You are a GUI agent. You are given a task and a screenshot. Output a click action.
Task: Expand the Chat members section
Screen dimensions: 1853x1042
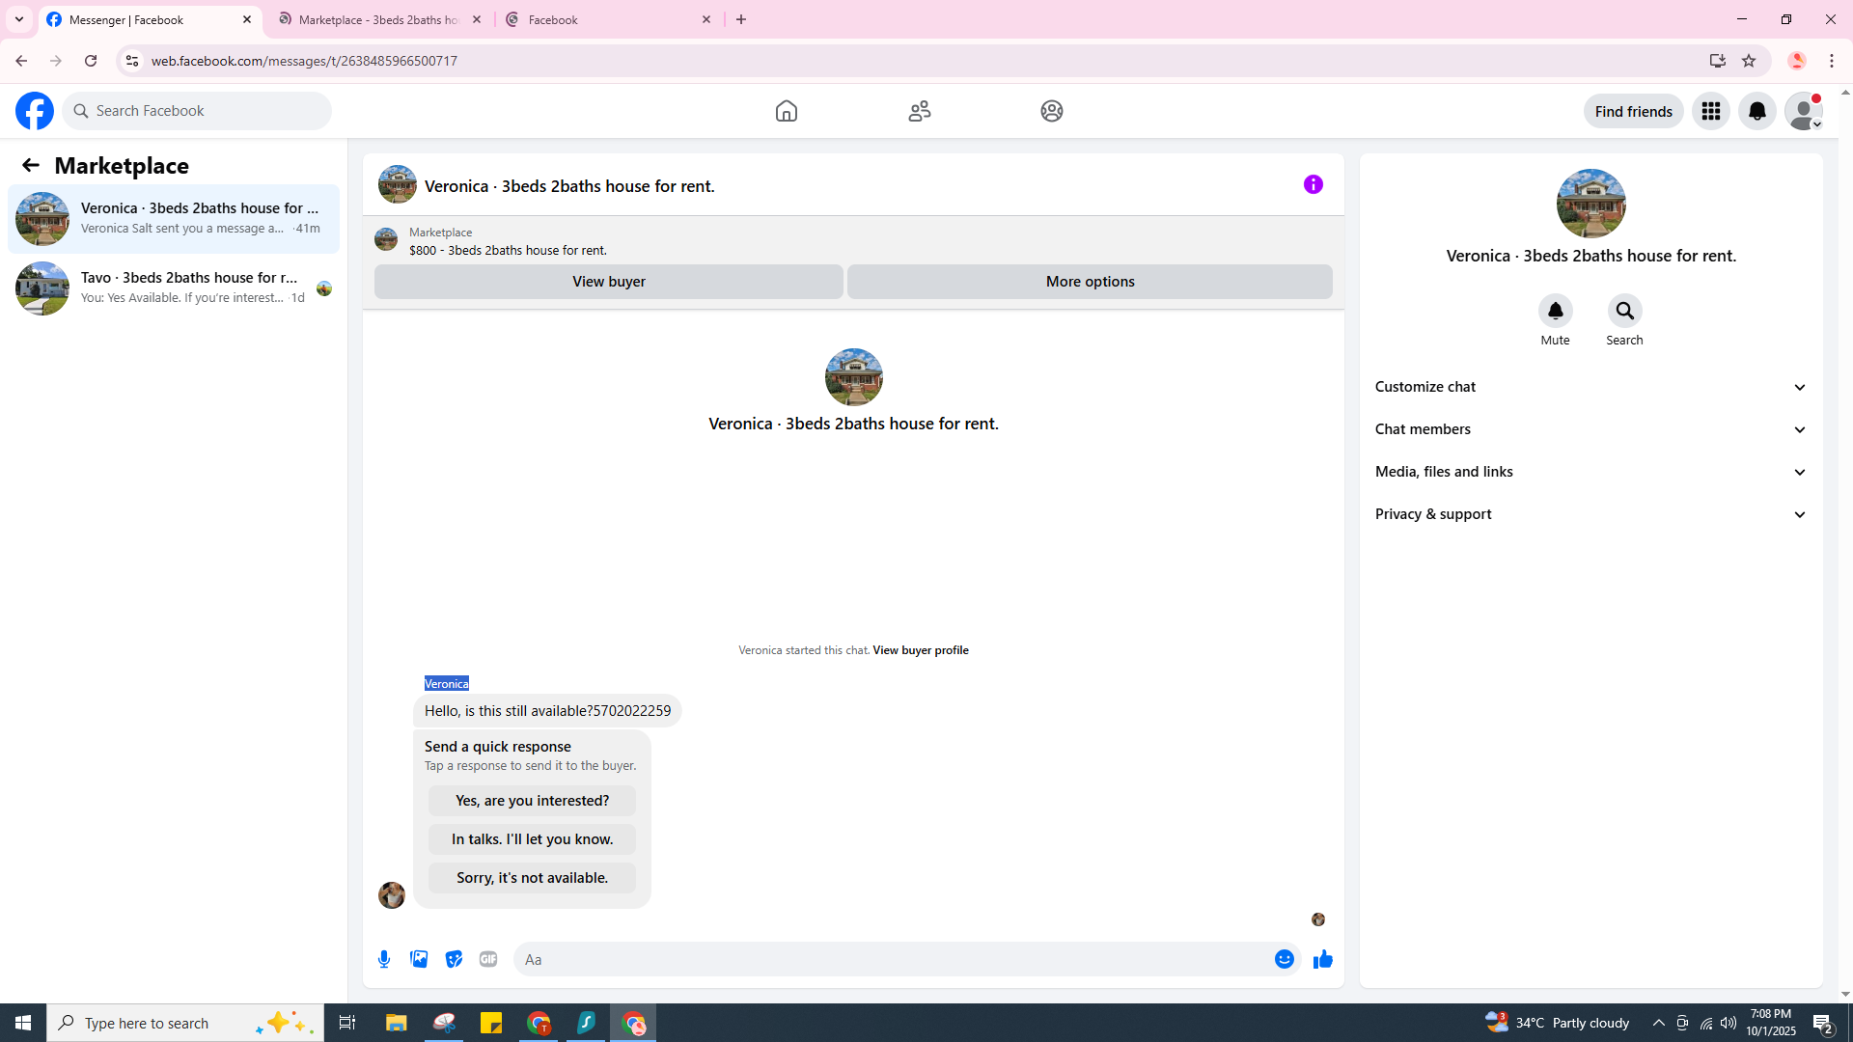(x=1591, y=429)
